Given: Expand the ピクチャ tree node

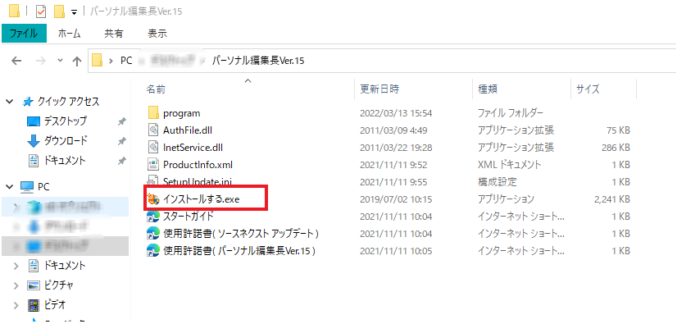Looking at the screenshot, I should pos(16,285).
